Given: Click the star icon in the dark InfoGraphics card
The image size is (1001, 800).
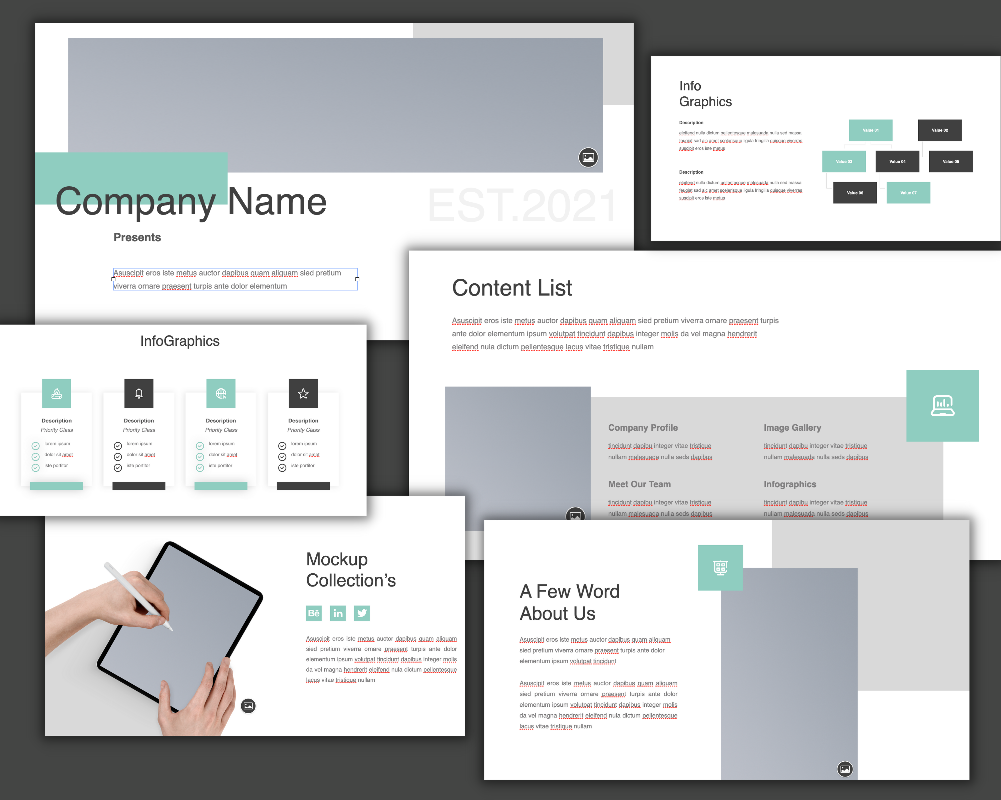Looking at the screenshot, I should [x=302, y=393].
